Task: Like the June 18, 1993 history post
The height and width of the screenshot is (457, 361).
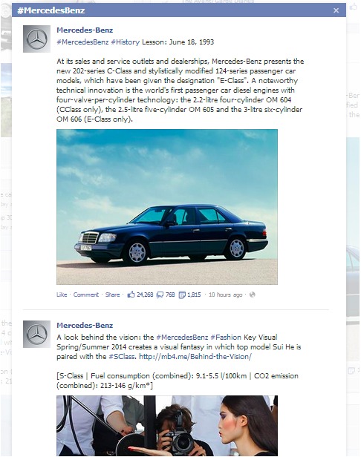Action: click(x=62, y=295)
